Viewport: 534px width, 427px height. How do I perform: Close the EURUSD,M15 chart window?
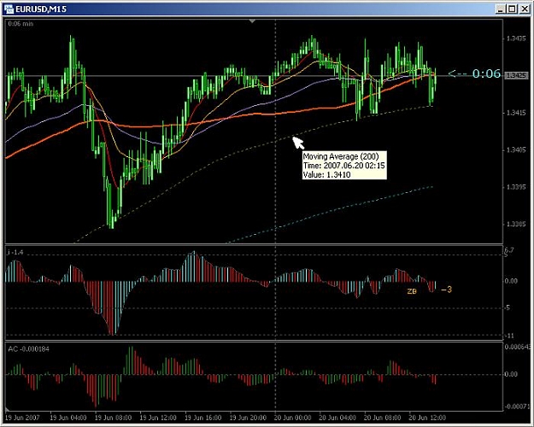[x=525, y=9]
